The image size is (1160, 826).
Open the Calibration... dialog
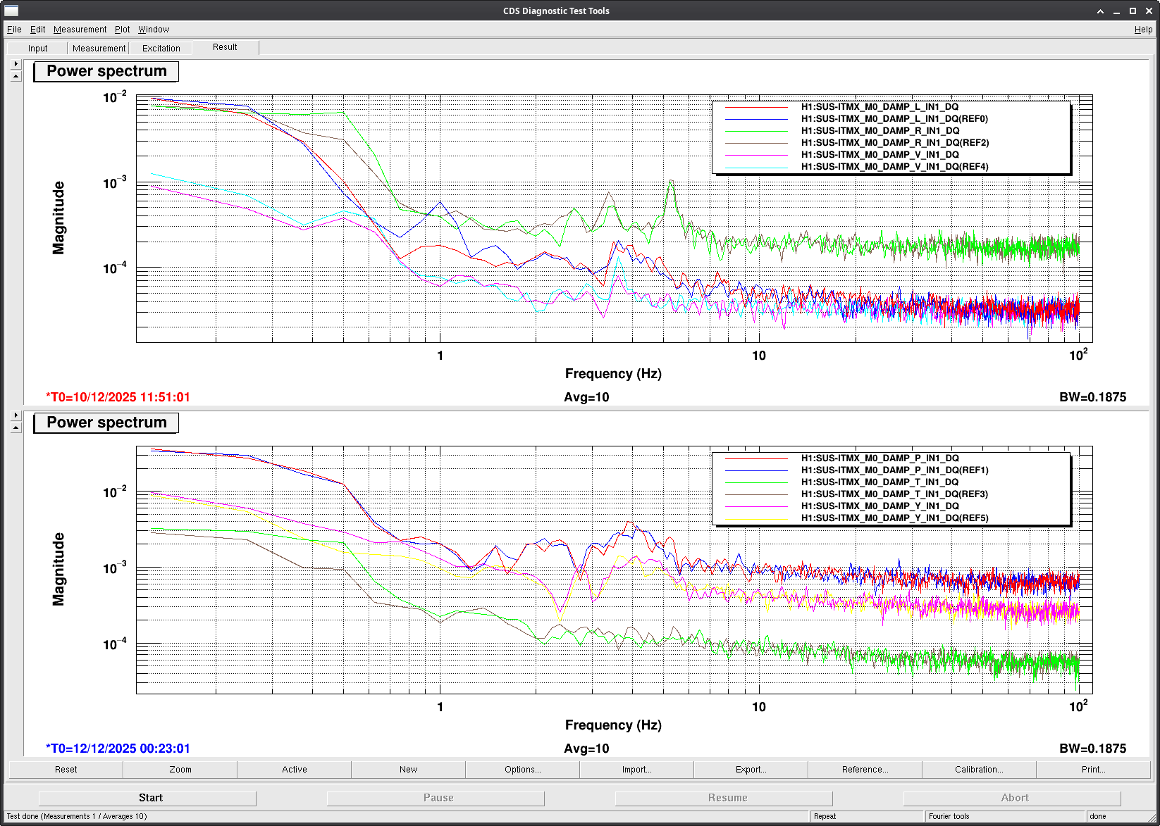tap(979, 770)
